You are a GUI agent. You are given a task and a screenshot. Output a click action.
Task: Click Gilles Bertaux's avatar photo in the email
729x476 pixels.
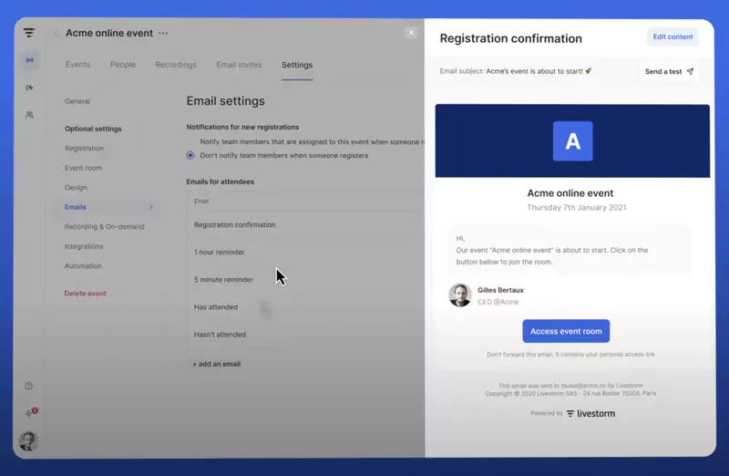point(460,295)
